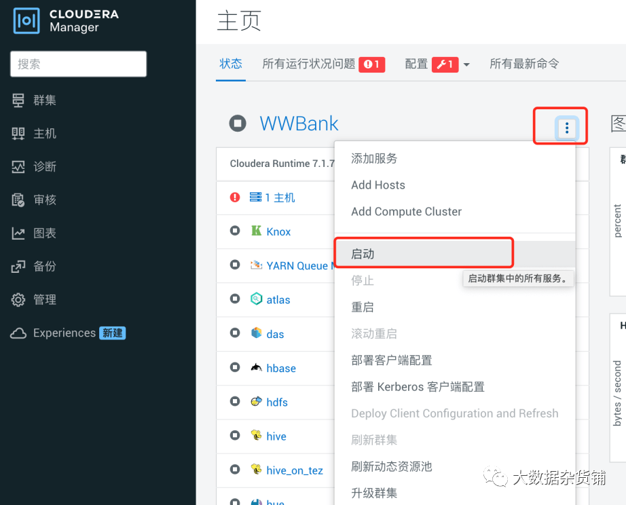Open the 所有最新命令 tab
The width and height of the screenshot is (626, 505).
click(524, 64)
